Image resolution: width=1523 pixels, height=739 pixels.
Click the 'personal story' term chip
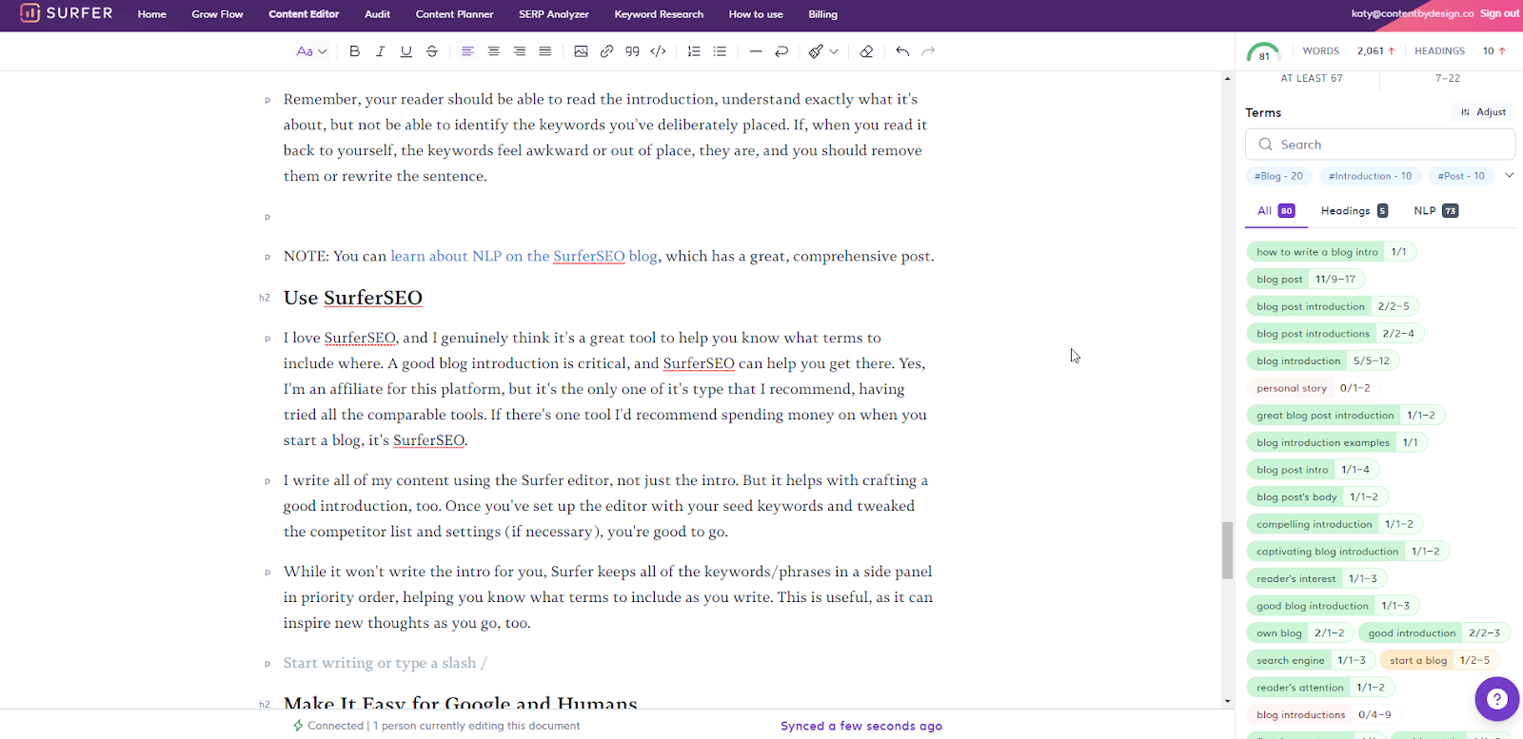[x=1314, y=388]
